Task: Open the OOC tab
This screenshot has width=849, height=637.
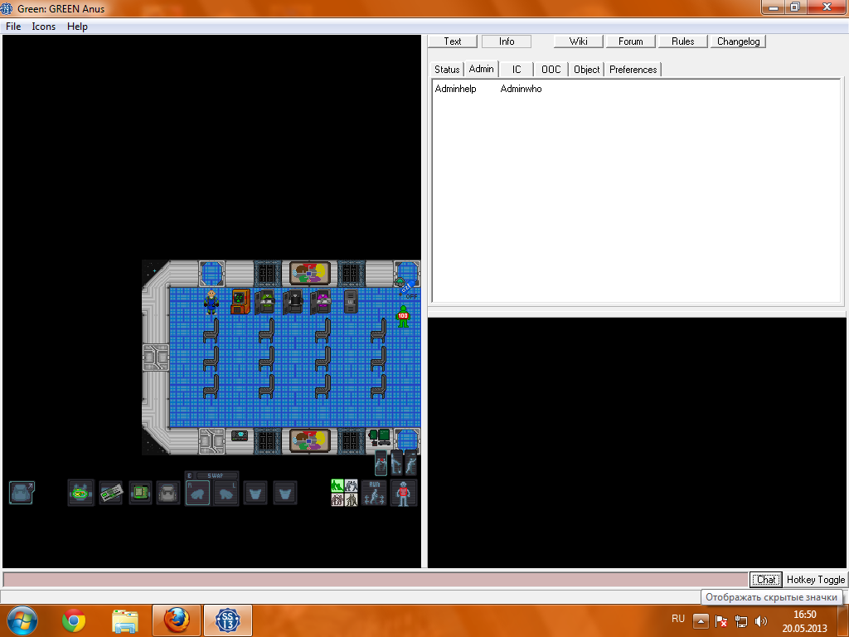Action: (551, 70)
